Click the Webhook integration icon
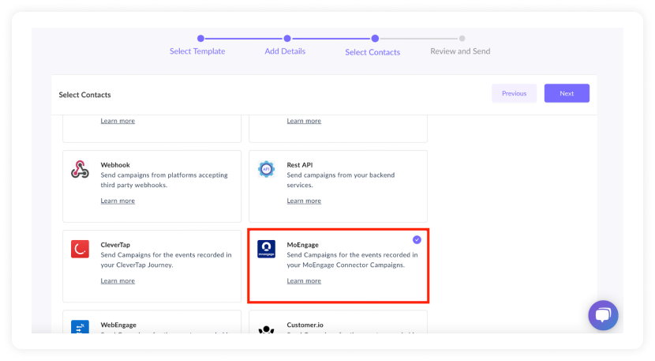 pyautogui.click(x=80, y=169)
